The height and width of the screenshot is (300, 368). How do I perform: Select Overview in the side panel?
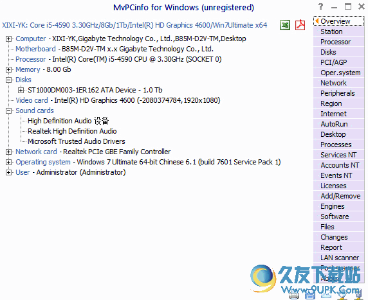[338, 21]
